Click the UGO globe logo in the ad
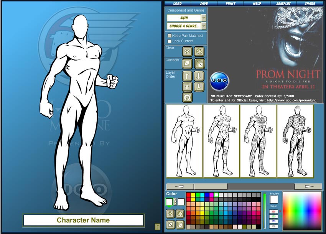The height and width of the screenshot is (234, 326). (x=219, y=81)
